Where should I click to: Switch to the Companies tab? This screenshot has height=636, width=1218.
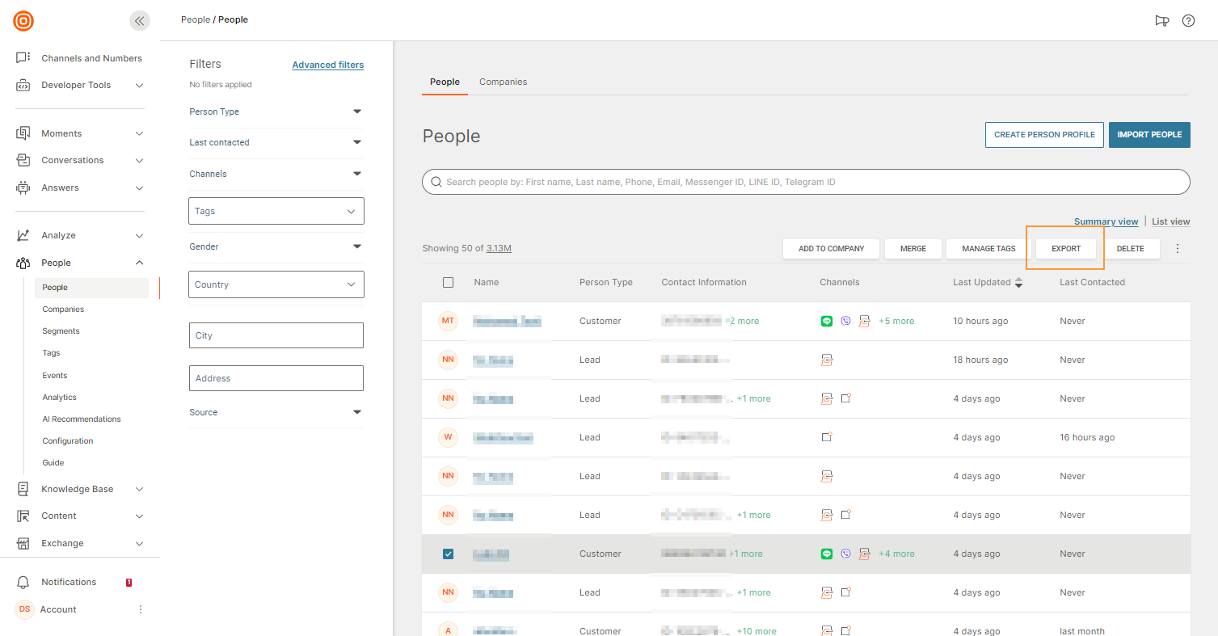click(503, 82)
